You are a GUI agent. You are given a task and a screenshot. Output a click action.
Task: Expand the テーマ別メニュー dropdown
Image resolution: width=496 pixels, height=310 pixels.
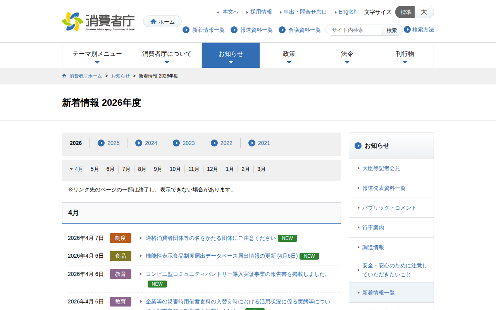click(x=97, y=55)
